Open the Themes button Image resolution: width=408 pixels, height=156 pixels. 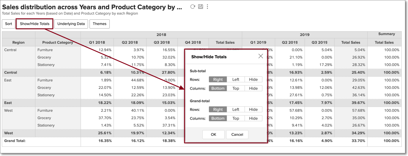pos(100,24)
